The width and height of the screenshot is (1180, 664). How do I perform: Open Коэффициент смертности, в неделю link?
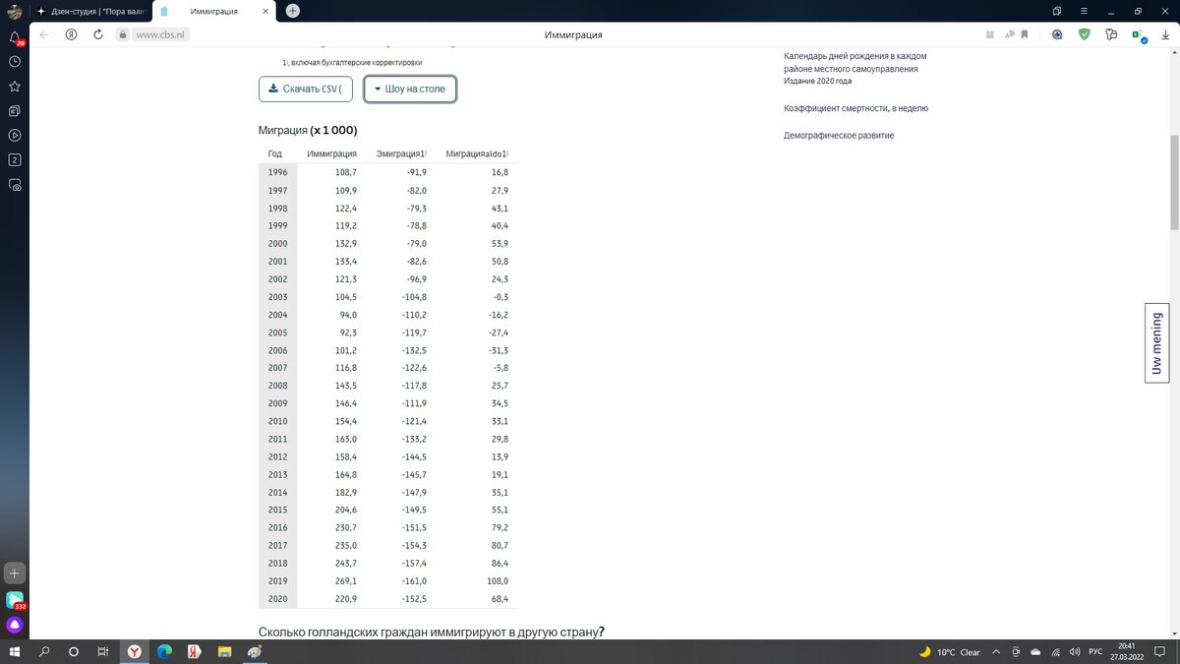(x=855, y=108)
